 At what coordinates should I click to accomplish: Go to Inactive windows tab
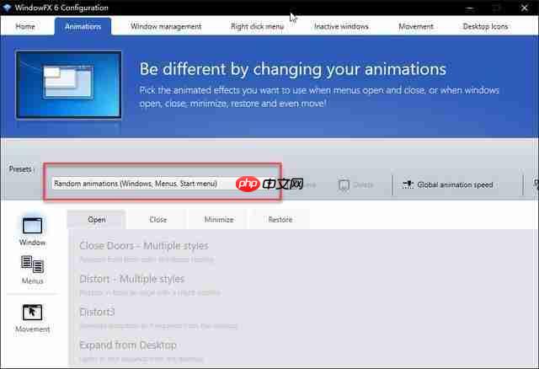tap(341, 26)
